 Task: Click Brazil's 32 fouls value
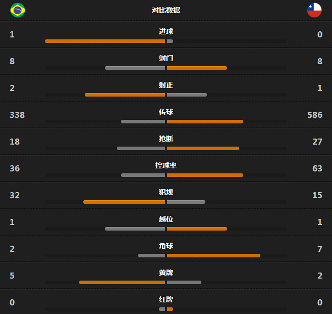[x=15, y=195]
